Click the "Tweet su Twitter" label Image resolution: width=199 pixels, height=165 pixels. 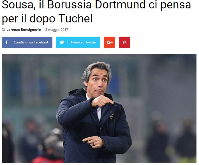coord(83,42)
